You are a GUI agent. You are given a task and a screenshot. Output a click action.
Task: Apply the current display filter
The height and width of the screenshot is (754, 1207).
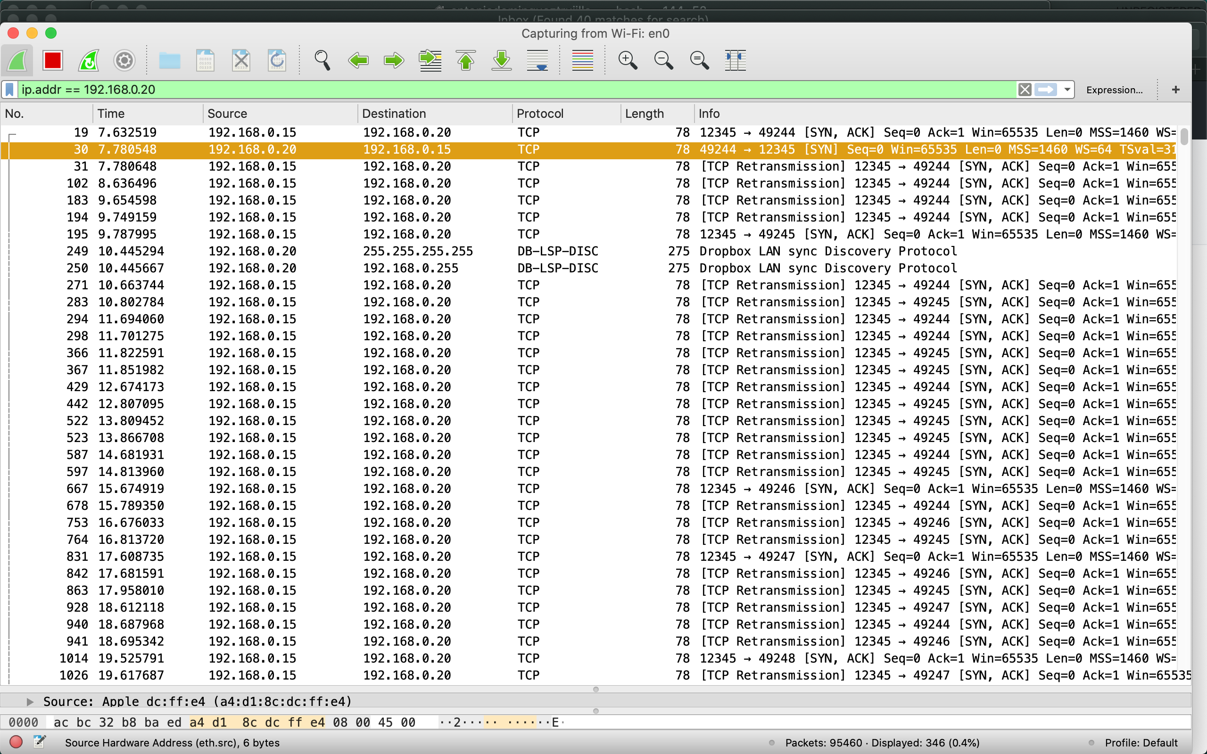(1046, 90)
